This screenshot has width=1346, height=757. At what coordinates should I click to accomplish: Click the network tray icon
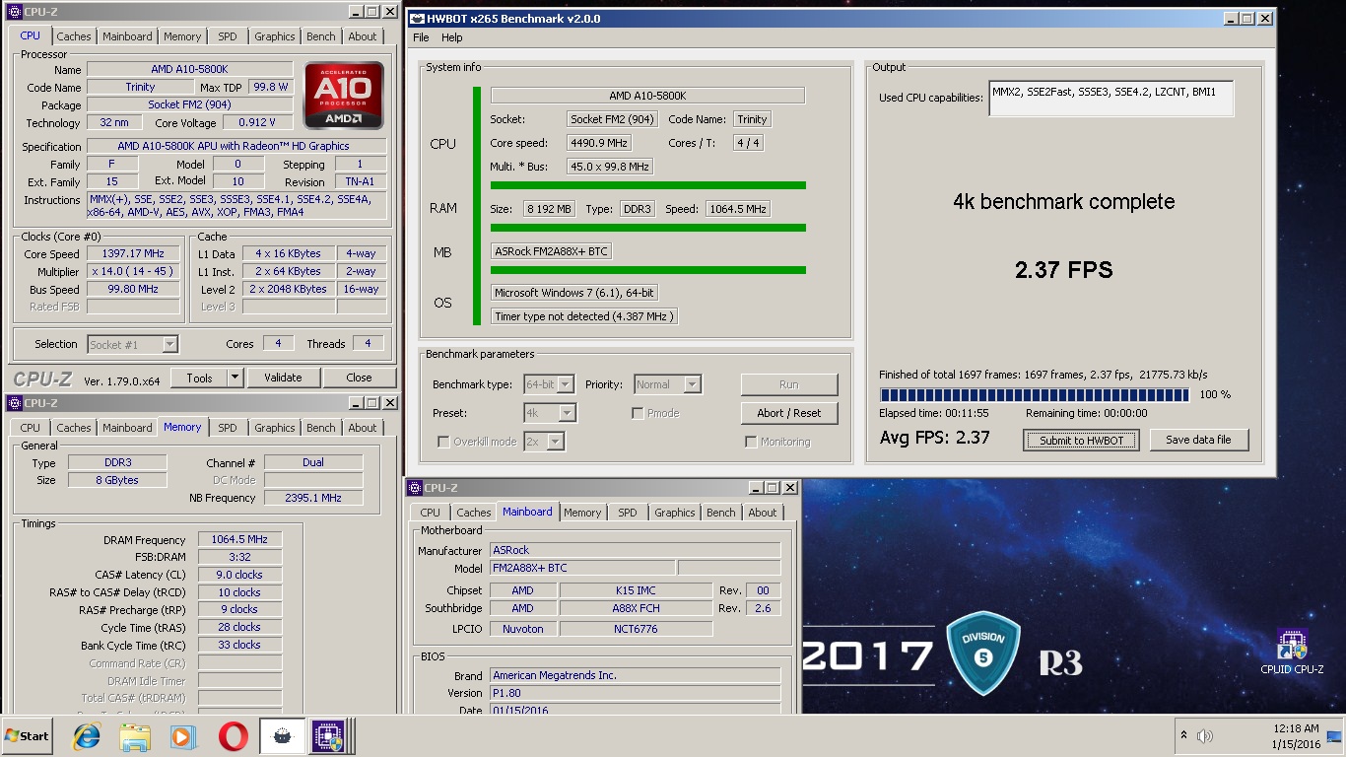pyautogui.click(x=1334, y=736)
